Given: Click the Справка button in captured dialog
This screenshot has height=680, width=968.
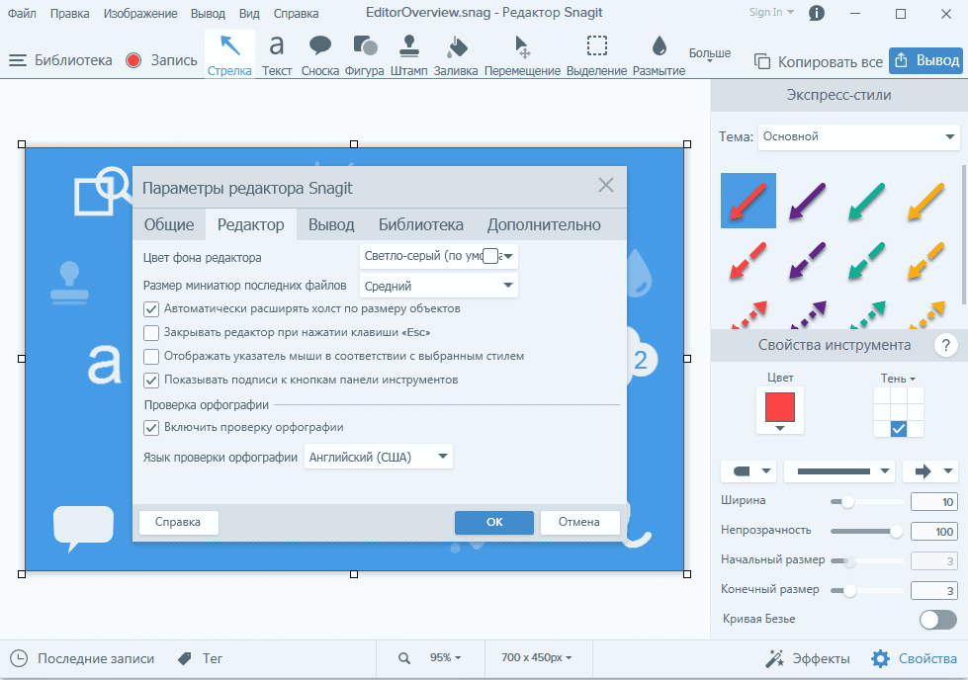Looking at the screenshot, I should [178, 522].
